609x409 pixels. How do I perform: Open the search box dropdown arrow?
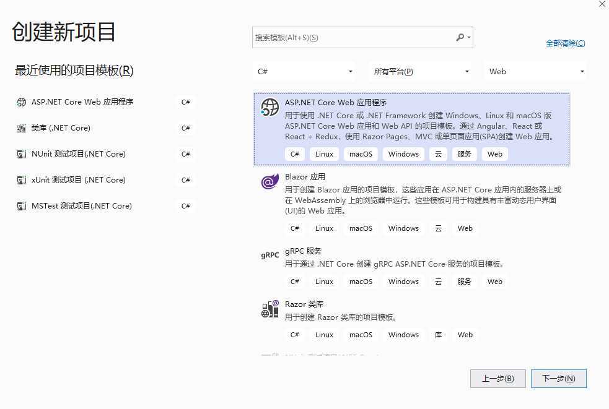pyautogui.click(x=470, y=37)
